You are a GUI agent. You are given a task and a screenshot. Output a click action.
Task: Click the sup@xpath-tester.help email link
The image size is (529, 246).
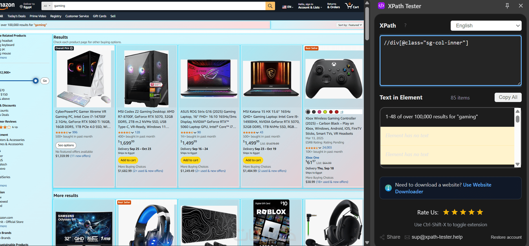point(437,237)
